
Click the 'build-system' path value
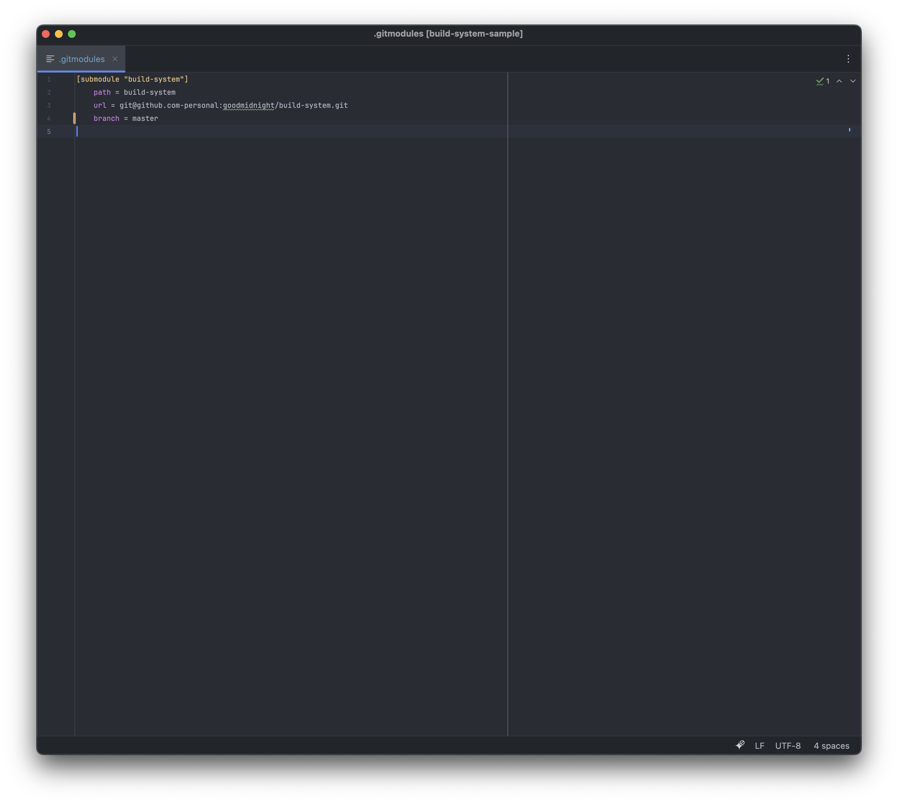point(150,92)
